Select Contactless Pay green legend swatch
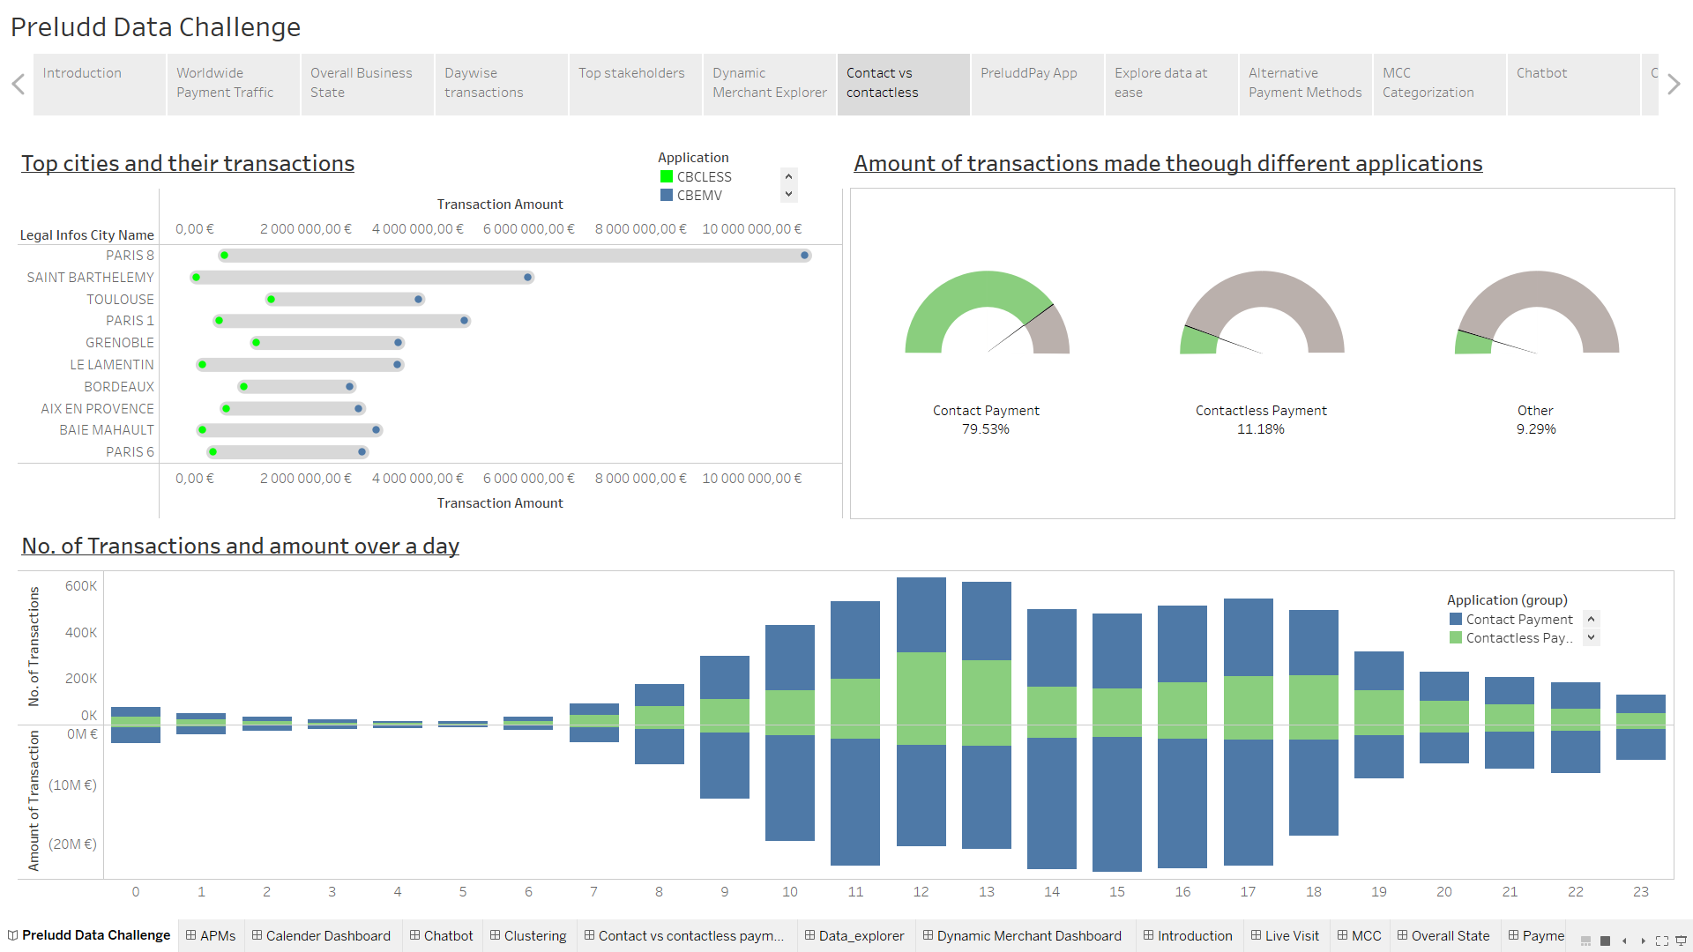 tap(1456, 637)
